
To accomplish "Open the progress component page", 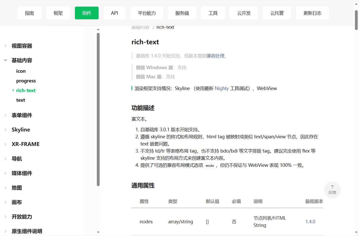I will [x=26, y=81].
